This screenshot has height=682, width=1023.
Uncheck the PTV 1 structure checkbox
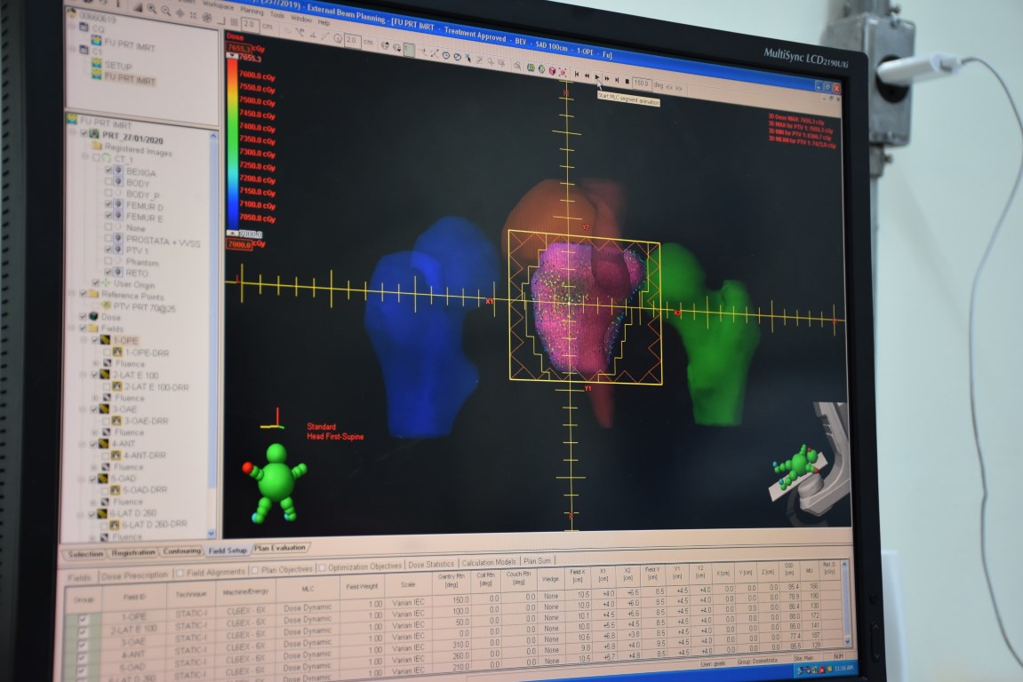coord(108,250)
